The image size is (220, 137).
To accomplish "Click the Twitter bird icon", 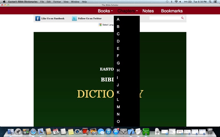I will point(74,18).
